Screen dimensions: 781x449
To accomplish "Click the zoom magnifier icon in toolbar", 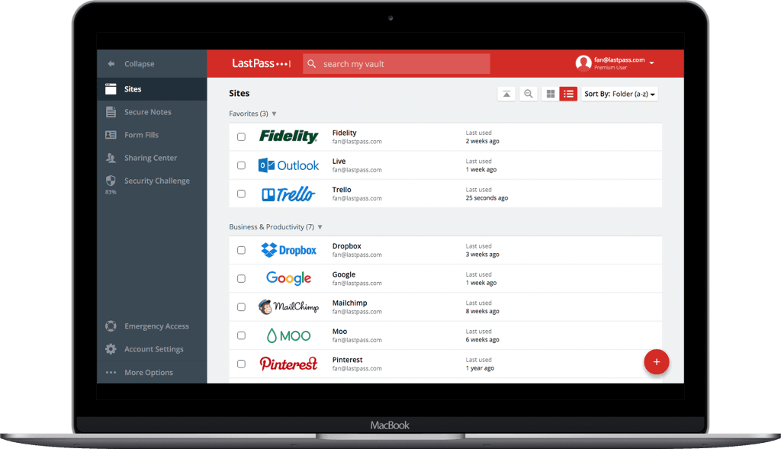I will [528, 94].
